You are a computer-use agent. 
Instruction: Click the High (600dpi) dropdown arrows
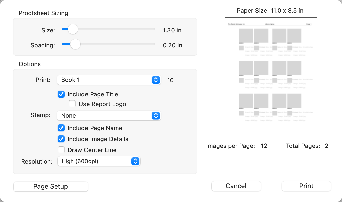pos(135,161)
